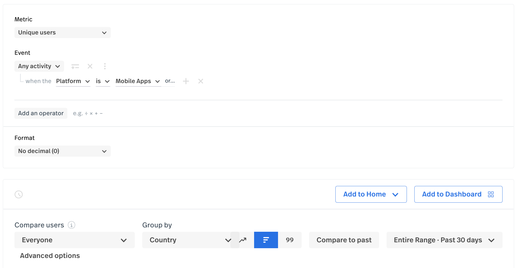Toggle the bar chart view for Group by
519x268 pixels.
(266, 240)
